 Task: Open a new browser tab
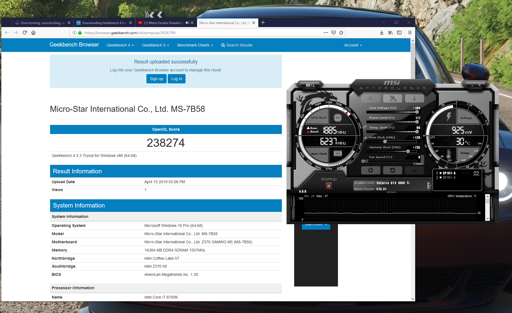coord(263,22)
